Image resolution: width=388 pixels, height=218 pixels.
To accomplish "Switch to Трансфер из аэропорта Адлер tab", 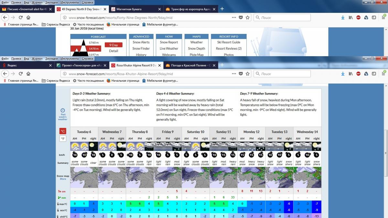I will click(x=190, y=9).
